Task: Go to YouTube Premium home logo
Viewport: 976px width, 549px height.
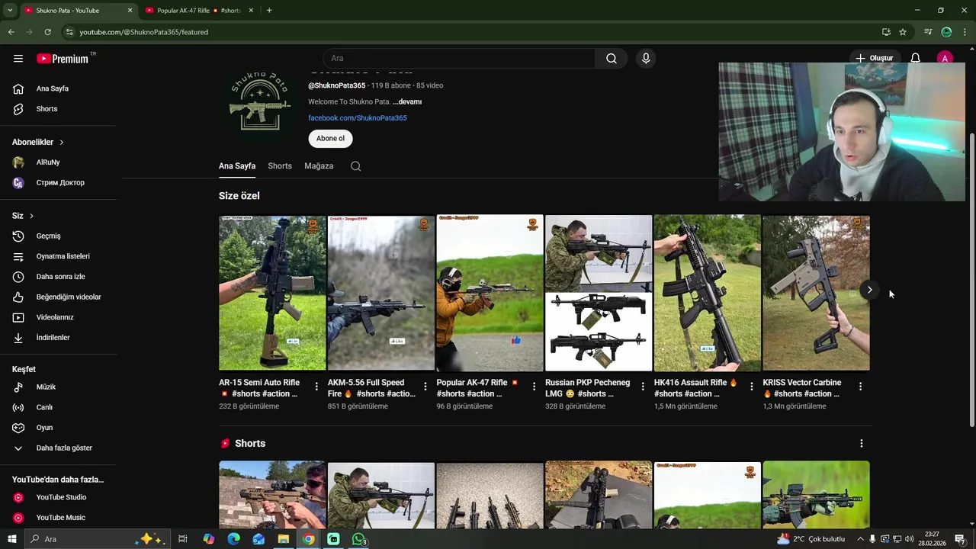Action: tap(63, 58)
